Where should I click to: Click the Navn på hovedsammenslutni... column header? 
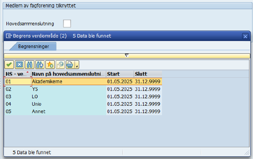click(69, 74)
